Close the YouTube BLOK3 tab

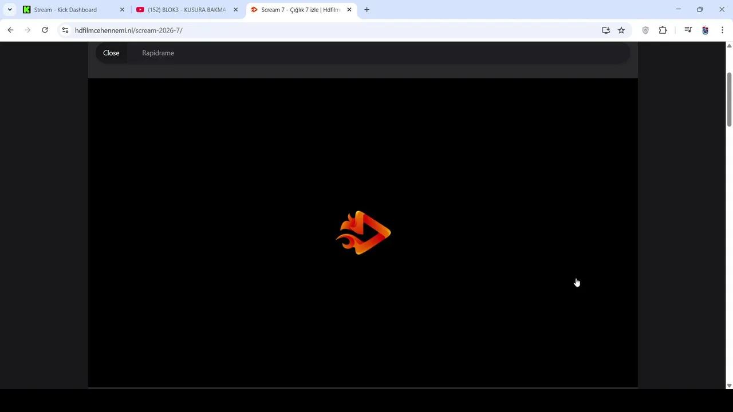(x=235, y=10)
